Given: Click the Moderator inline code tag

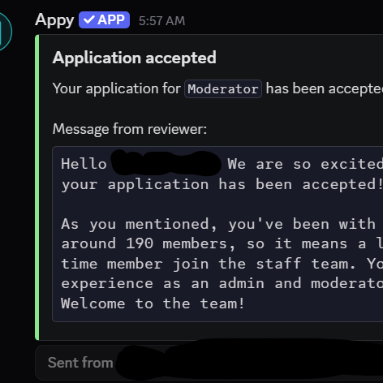Looking at the screenshot, I should click(x=223, y=88).
